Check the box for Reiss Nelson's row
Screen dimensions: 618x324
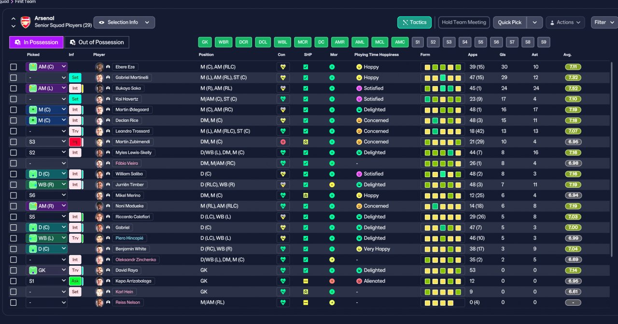click(14, 302)
